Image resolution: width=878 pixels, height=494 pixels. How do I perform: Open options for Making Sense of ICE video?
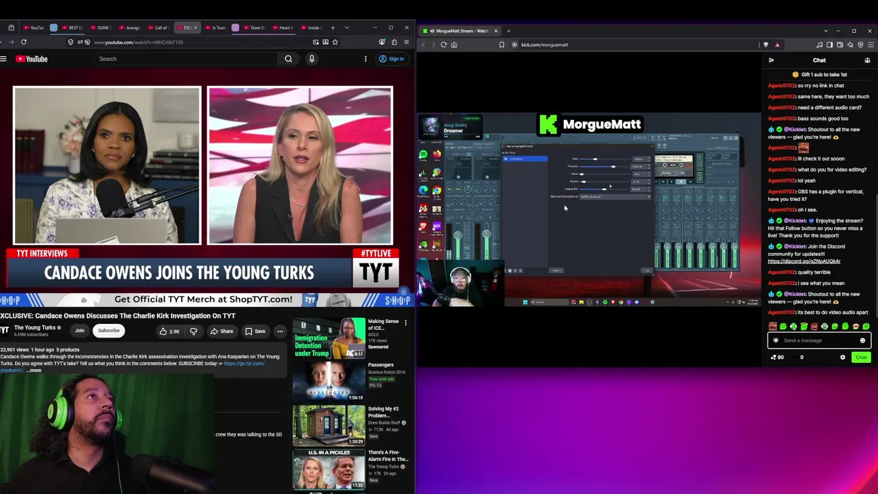click(x=405, y=322)
